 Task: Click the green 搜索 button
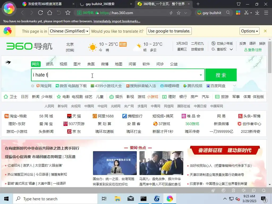221,75
